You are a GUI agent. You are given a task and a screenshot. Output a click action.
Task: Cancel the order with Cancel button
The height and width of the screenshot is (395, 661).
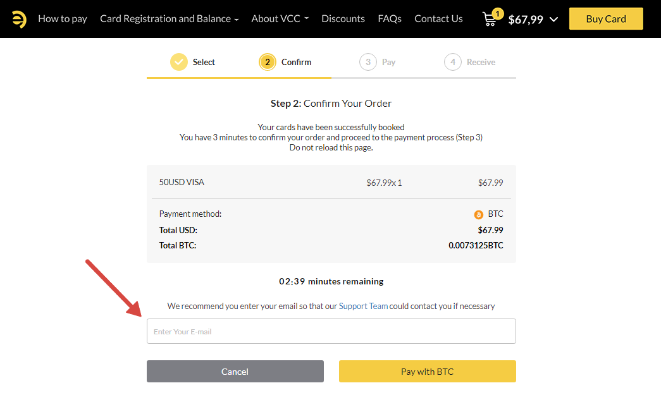click(x=235, y=372)
